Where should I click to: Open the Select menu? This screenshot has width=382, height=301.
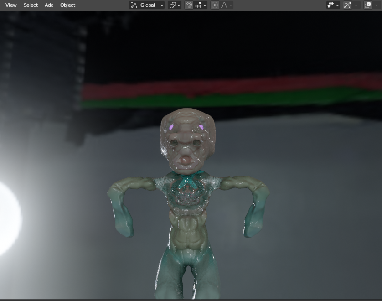[x=31, y=5]
